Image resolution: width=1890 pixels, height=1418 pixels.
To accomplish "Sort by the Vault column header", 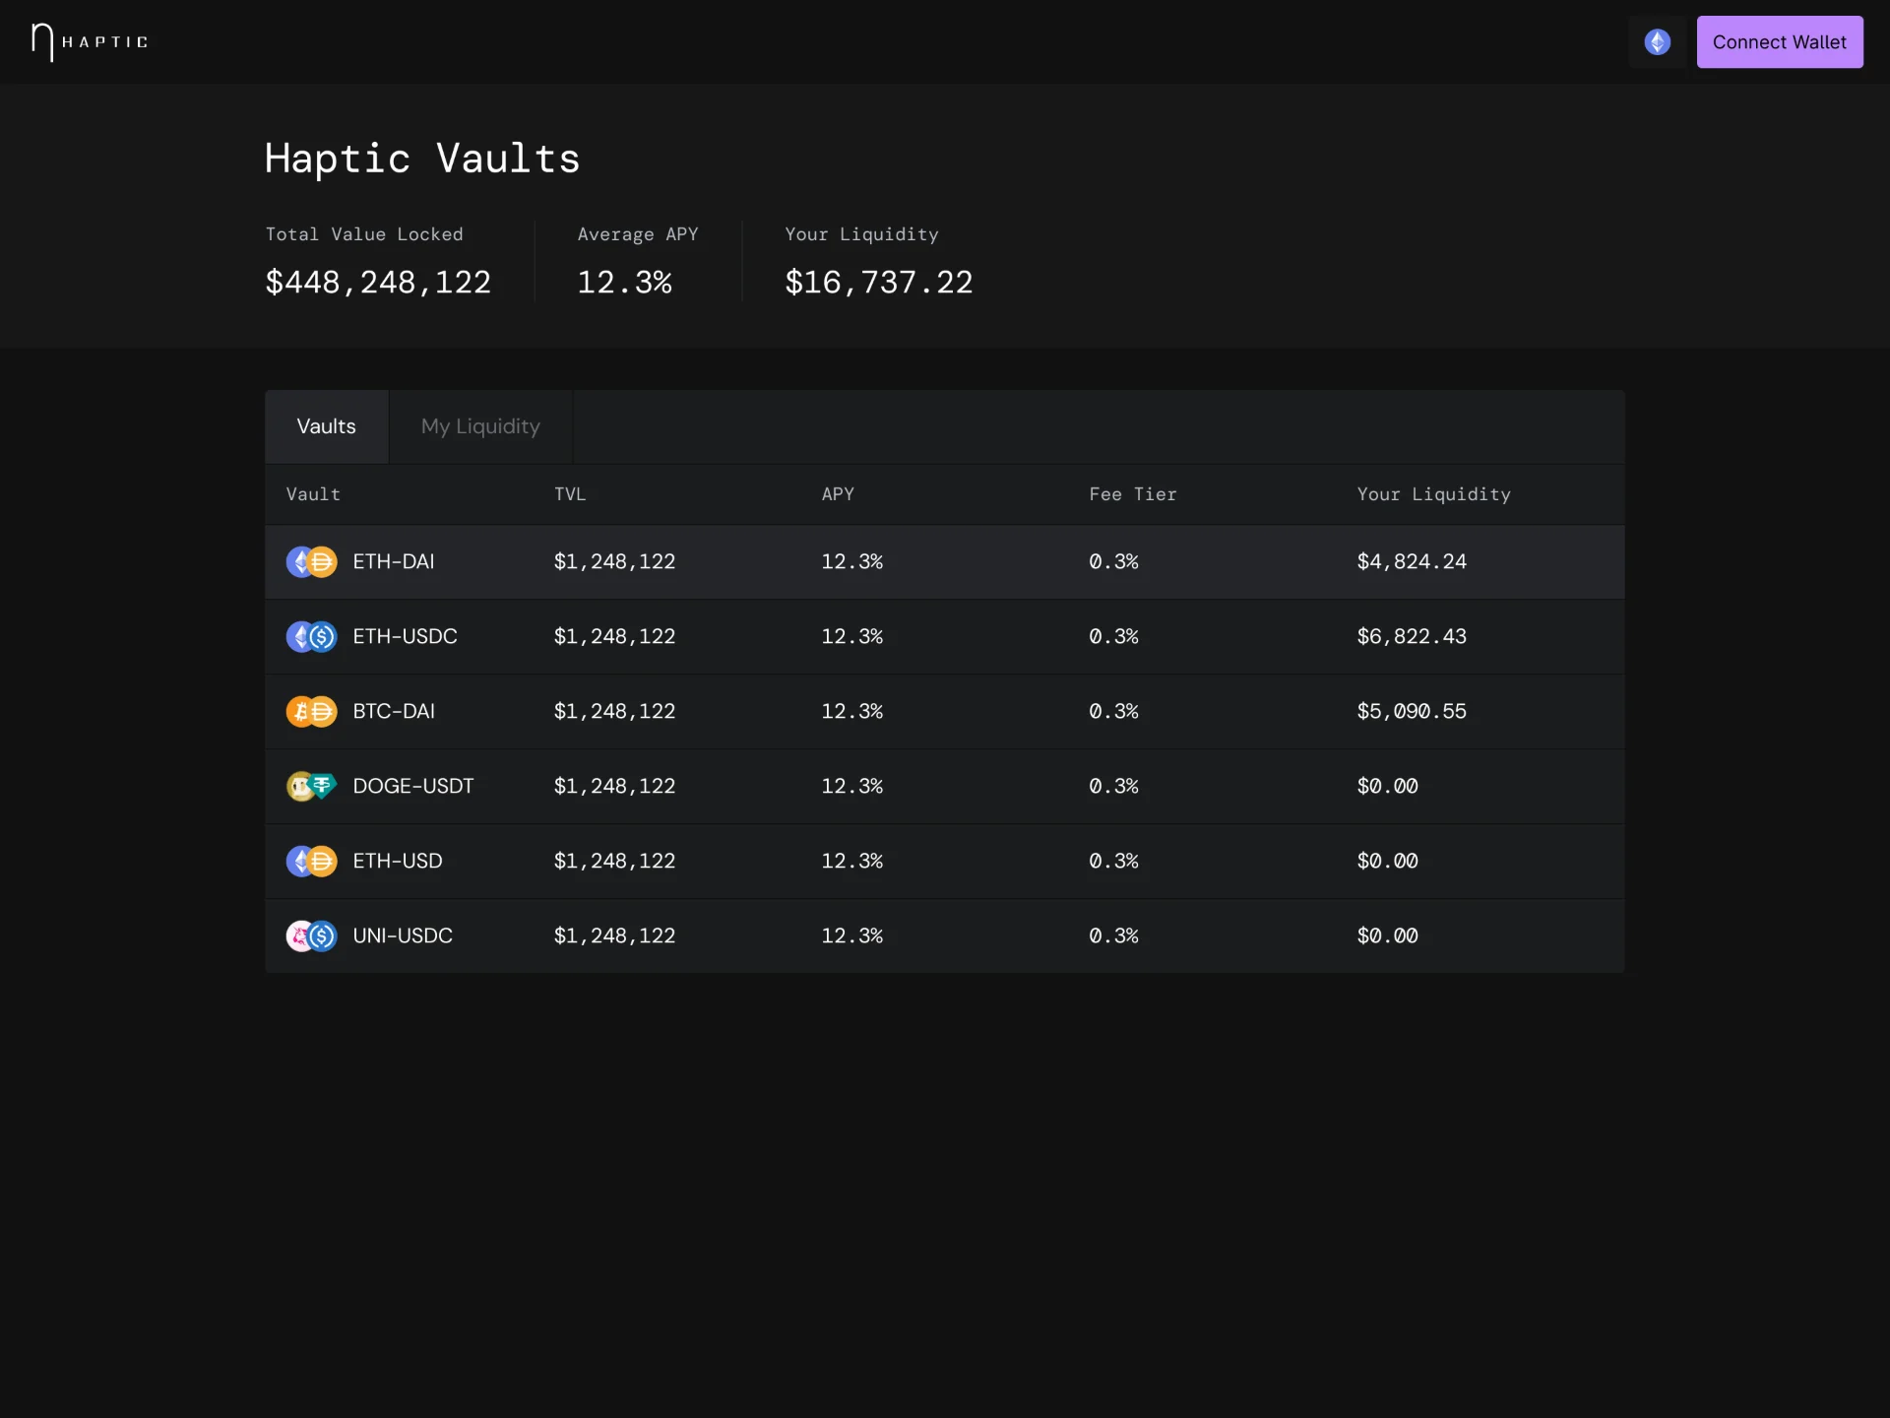I will pos(313,494).
